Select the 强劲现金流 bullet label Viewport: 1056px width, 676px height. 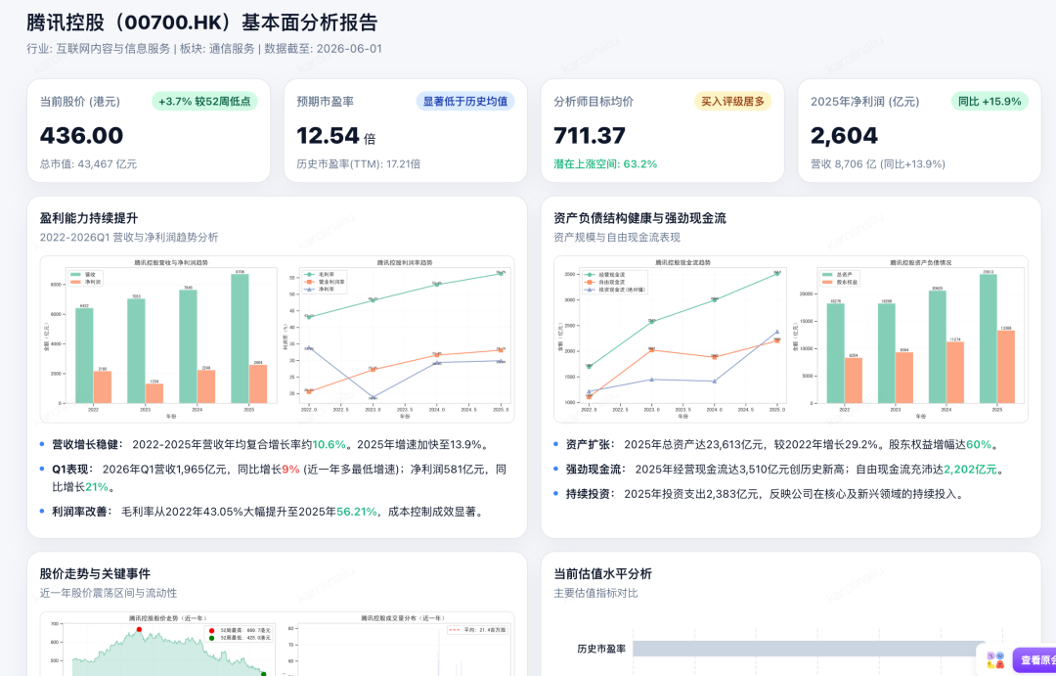596,469
